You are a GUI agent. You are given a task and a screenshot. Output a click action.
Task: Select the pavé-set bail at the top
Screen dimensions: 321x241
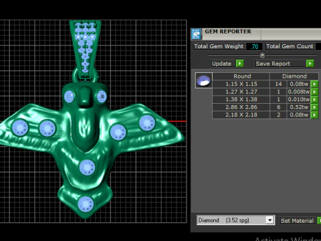(x=85, y=49)
